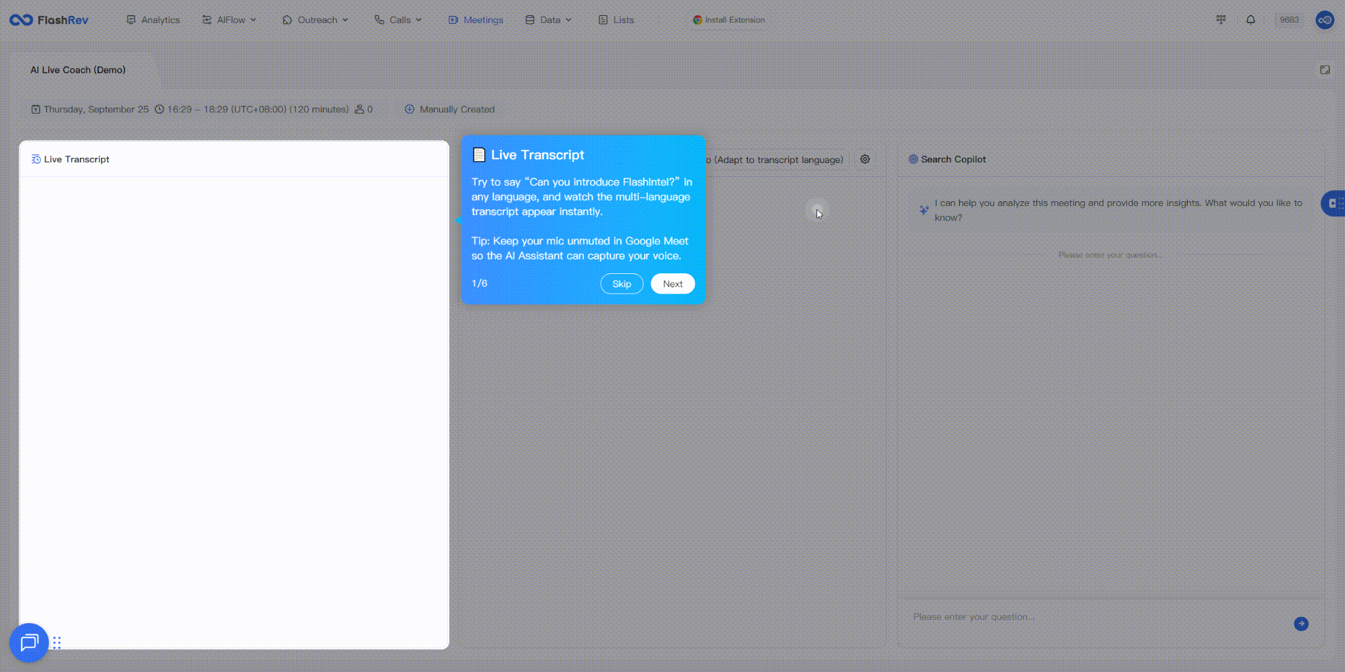The width and height of the screenshot is (1345, 672).
Task: Expand the AIFlow dropdown menu
Action: (229, 20)
